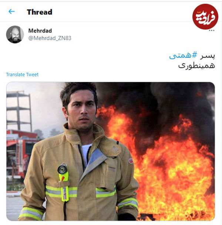Open profile via the Mehrdad display name

[x=40, y=31]
